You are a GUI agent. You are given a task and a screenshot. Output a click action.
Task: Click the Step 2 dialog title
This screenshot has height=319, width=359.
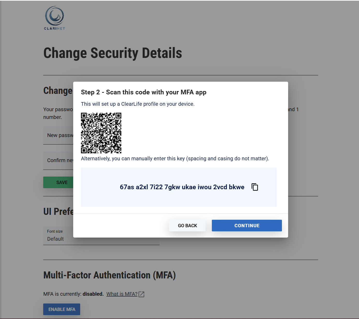tap(144, 92)
